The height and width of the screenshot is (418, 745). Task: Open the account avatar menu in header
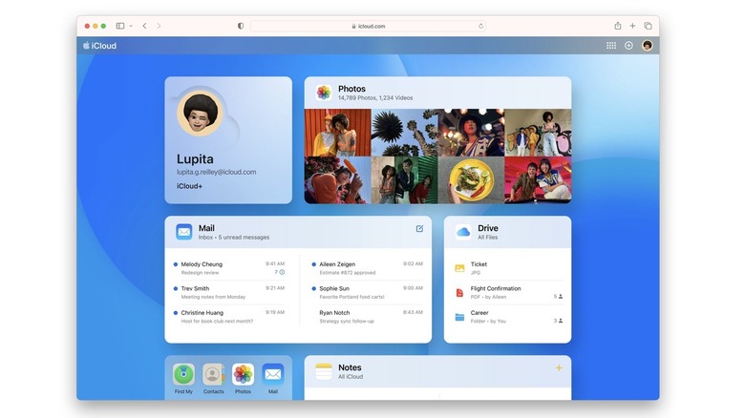click(648, 46)
